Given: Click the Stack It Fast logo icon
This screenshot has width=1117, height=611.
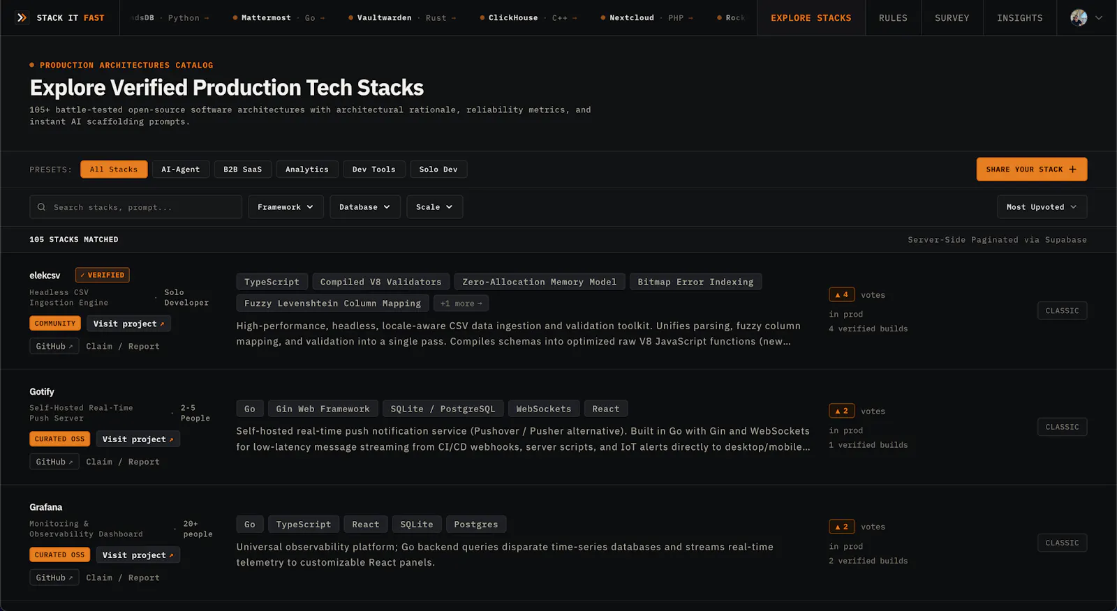Looking at the screenshot, I should [22, 17].
